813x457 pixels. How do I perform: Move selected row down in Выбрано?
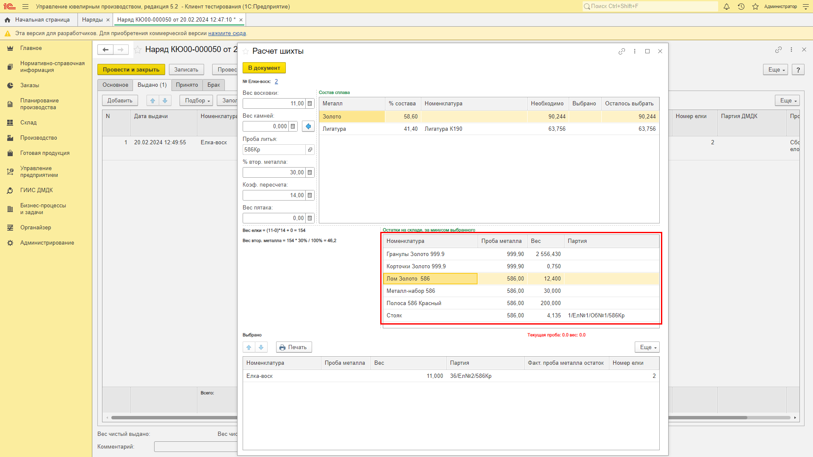261,347
